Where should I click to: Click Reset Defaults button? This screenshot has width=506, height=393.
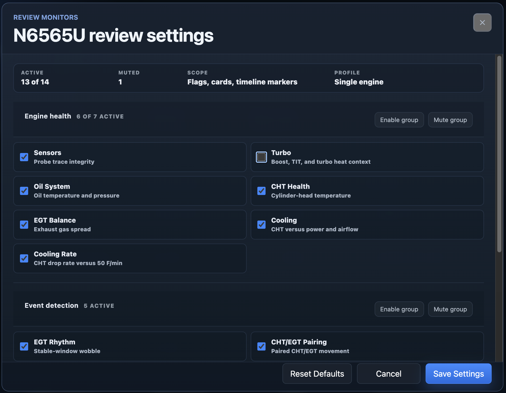[317, 374]
